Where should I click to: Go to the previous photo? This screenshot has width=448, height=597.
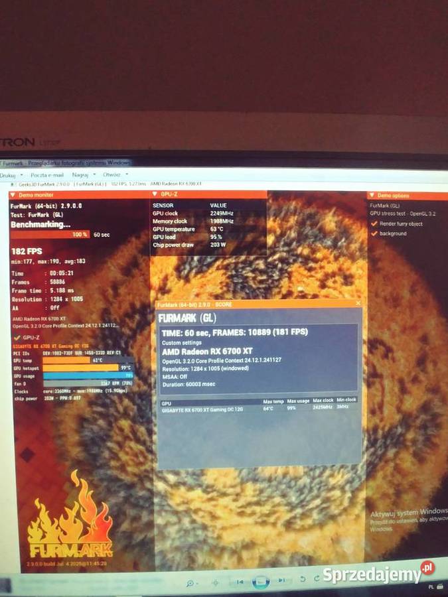(x=240, y=582)
